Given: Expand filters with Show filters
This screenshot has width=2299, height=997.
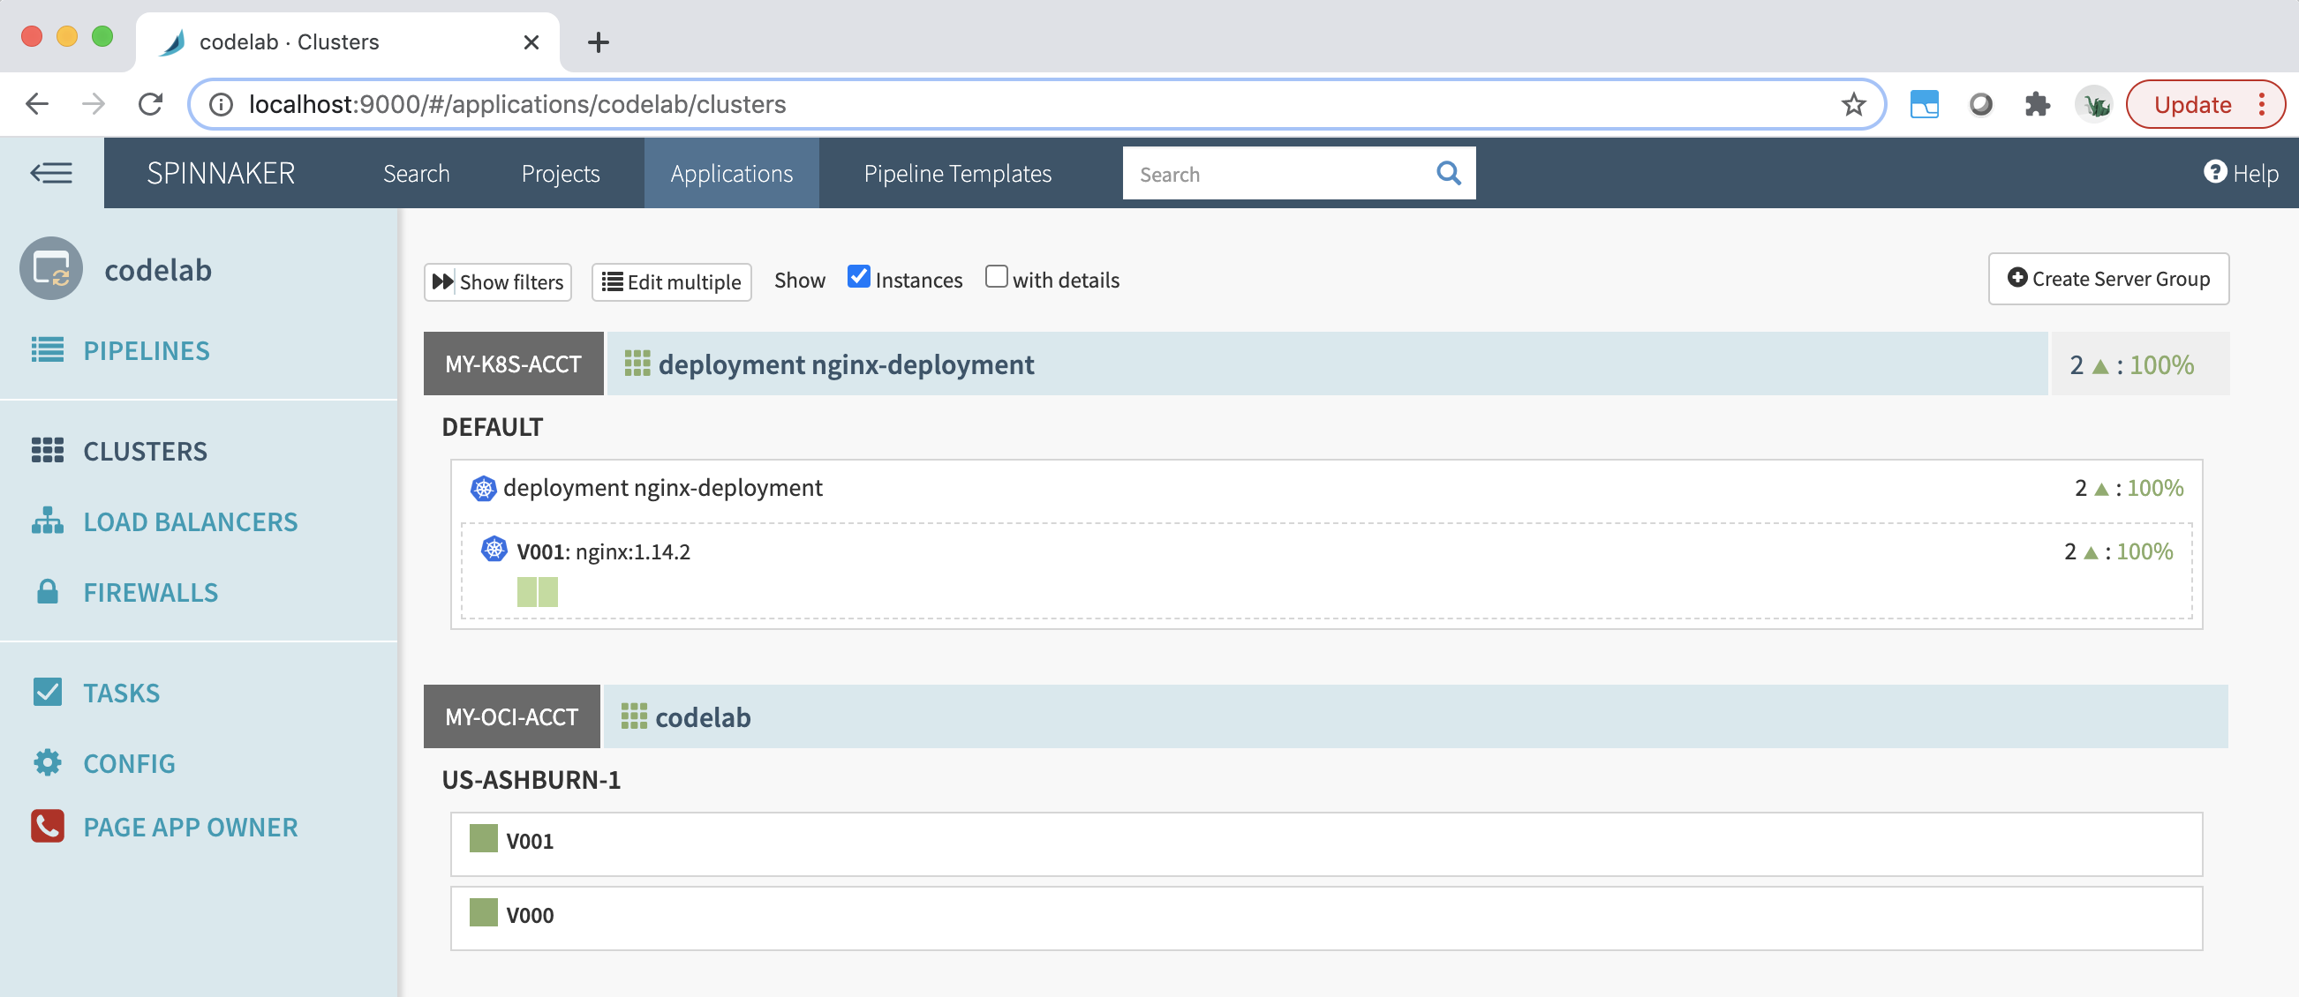Looking at the screenshot, I should tap(497, 281).
